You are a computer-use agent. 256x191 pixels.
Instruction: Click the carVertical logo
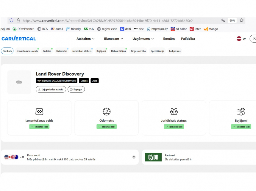(x=19, y=38)
